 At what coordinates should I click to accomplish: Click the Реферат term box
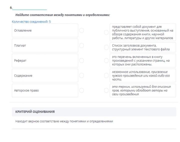coord(45,60)
